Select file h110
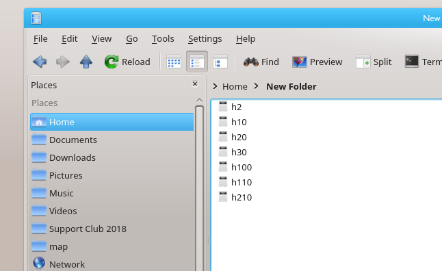The image size is (442, 271). point(242,182)
